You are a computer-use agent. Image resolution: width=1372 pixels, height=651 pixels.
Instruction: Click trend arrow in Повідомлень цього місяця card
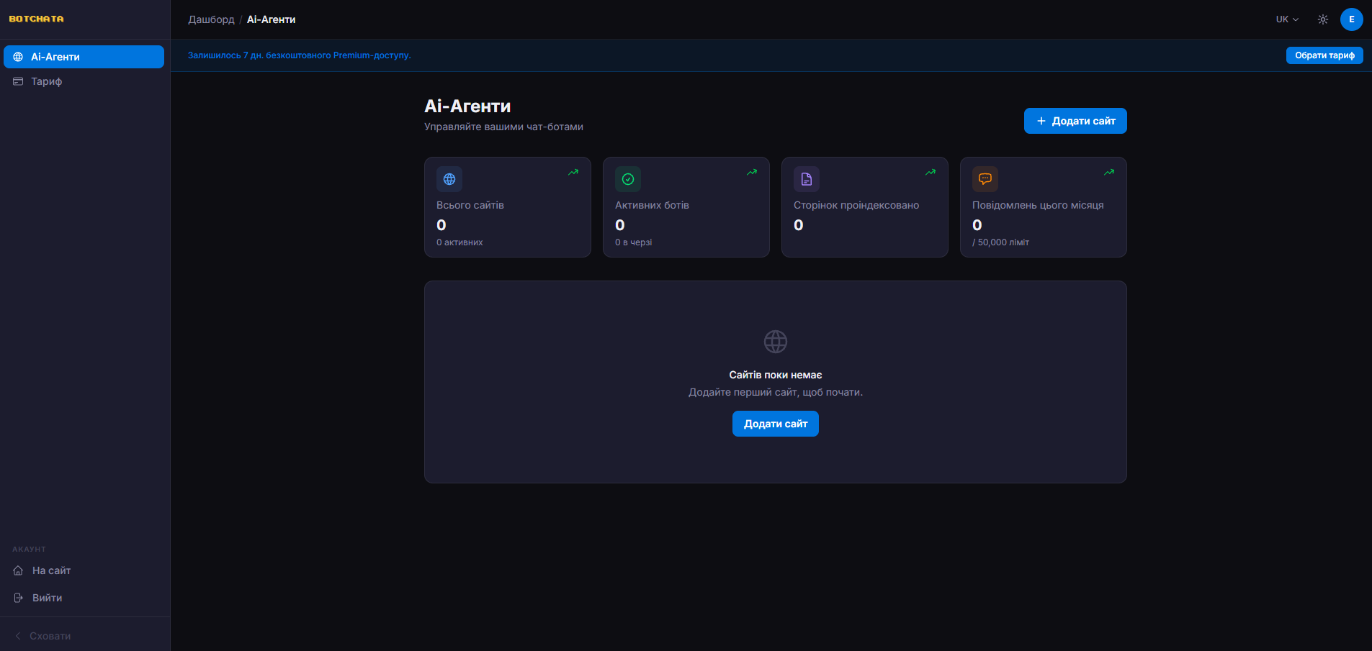pyautogui.click(x=1109, y=172)
